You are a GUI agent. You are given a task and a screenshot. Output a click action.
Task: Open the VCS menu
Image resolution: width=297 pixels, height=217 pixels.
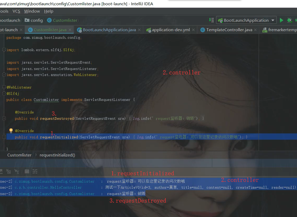16,11
